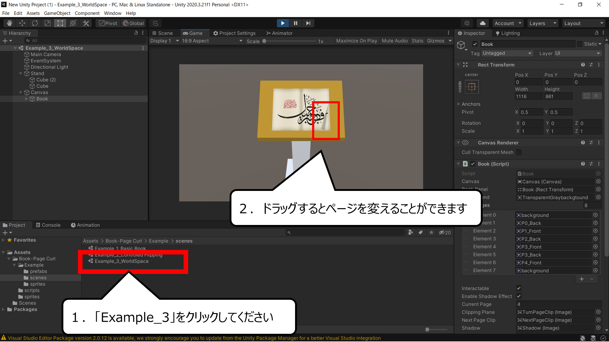Click the Width field showing 1116

click(x=529, y=96)
